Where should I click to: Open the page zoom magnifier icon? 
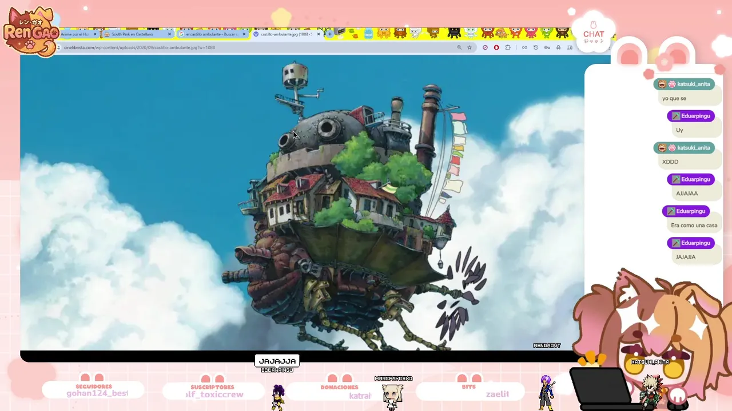coord(459,47)
